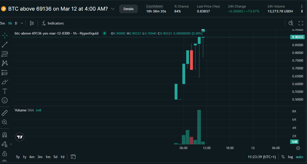This screenshot has width=307, height=164.
Task: Open chart settings gear on the price axis
Action: [x=298, y=148]
